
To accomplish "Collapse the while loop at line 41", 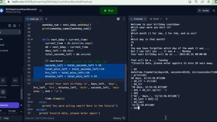I will (x=32, y=40).
